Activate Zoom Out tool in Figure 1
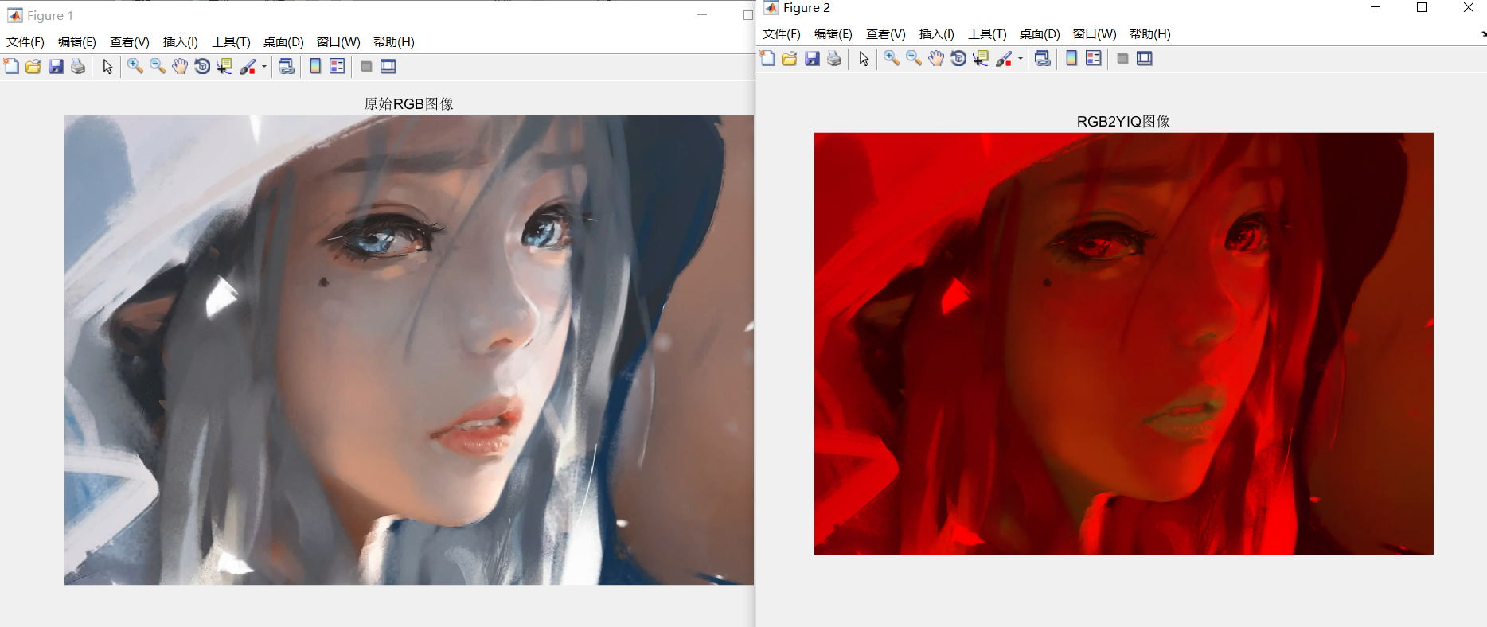Viewport: 1487px width, 627px height. click(x=158, y=66)
